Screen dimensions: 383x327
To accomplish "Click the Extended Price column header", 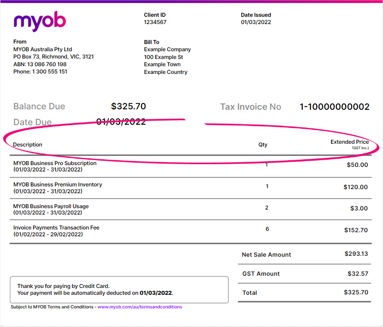I will (x=349, y=142).
